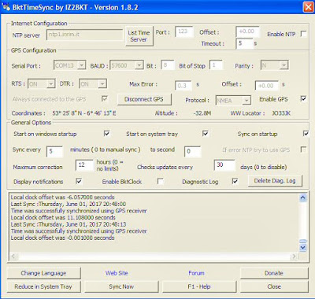Click the Timeout seconds input field
Viewport: 315px width, 299px height.
click(x=244, y=43)
